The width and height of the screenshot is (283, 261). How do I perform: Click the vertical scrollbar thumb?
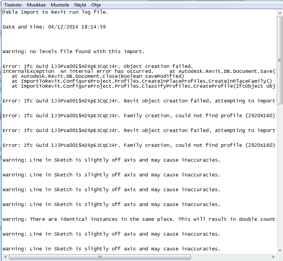click(280, 60)
